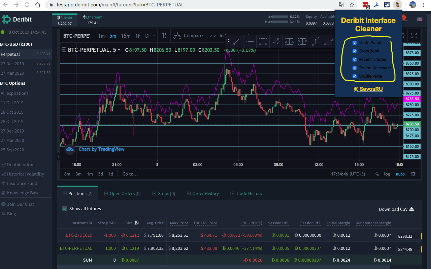This screenshot has height=269, width=431.
Task: Click price field 8298.32 in BTC-27DEC19 row
Action: coord(408,236)
